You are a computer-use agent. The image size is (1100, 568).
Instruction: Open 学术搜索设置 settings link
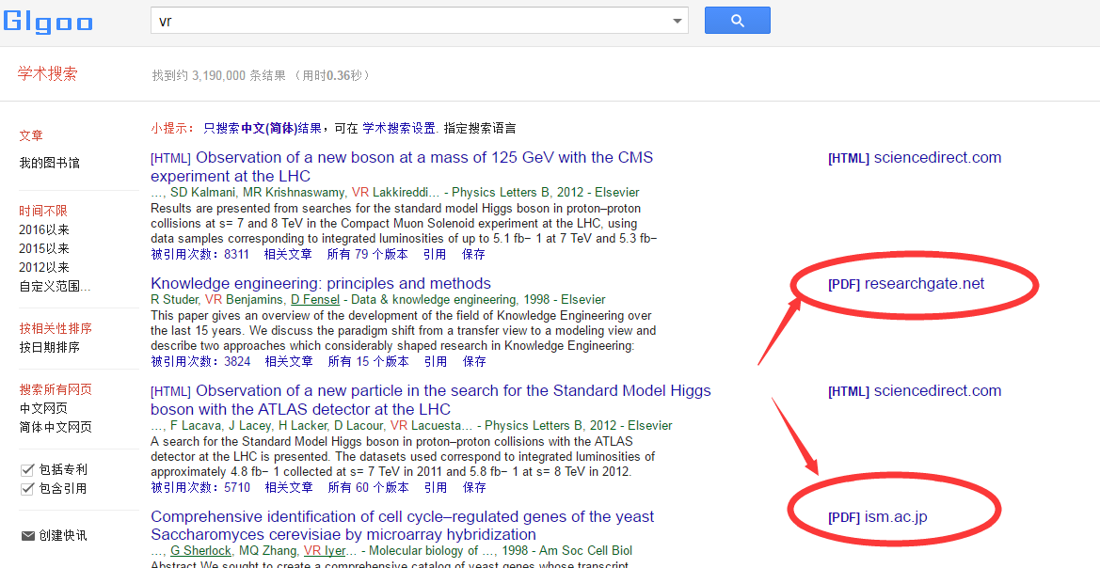coord(398,128)
